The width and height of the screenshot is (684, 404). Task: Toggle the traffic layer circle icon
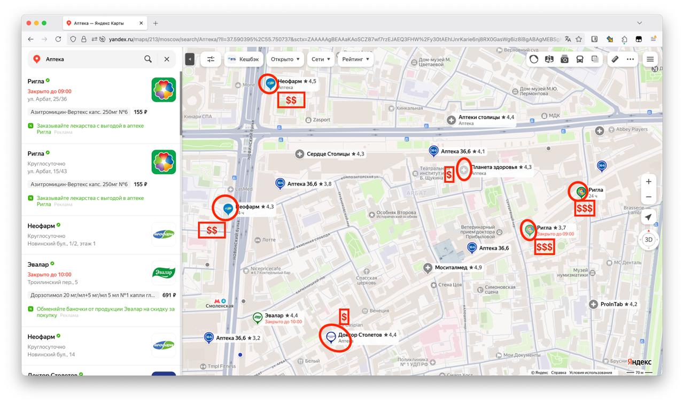pos(534,59)
